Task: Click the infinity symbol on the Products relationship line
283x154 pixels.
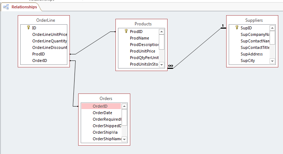Action: (x=170, y=66)
